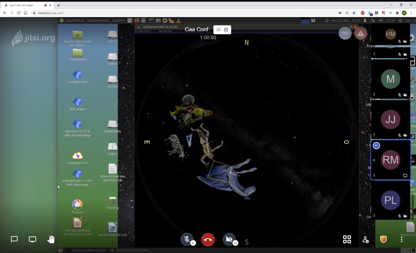Open the Système menu in the shared desktop

[x=119, y=20]
